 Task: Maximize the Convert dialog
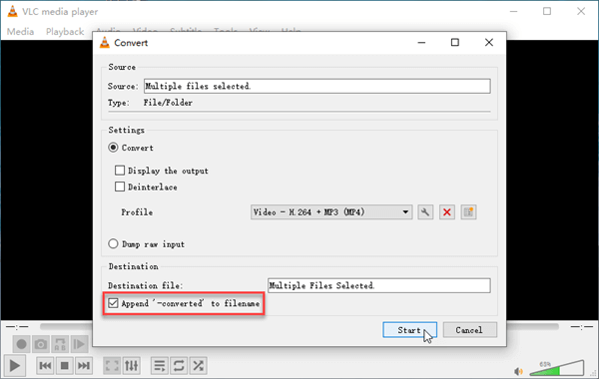[x=455, y=42]
